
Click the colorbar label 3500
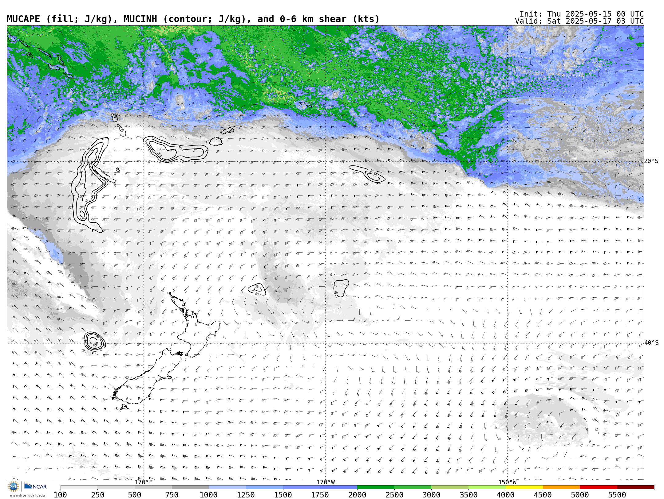click(468, 495)
